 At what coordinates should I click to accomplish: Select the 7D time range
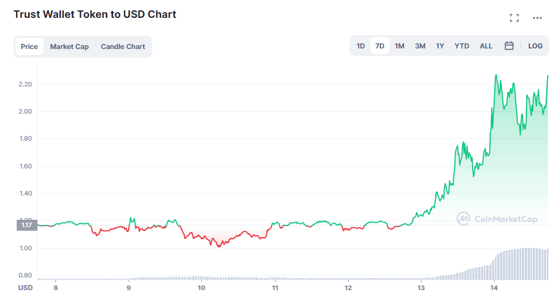(380, 46)
